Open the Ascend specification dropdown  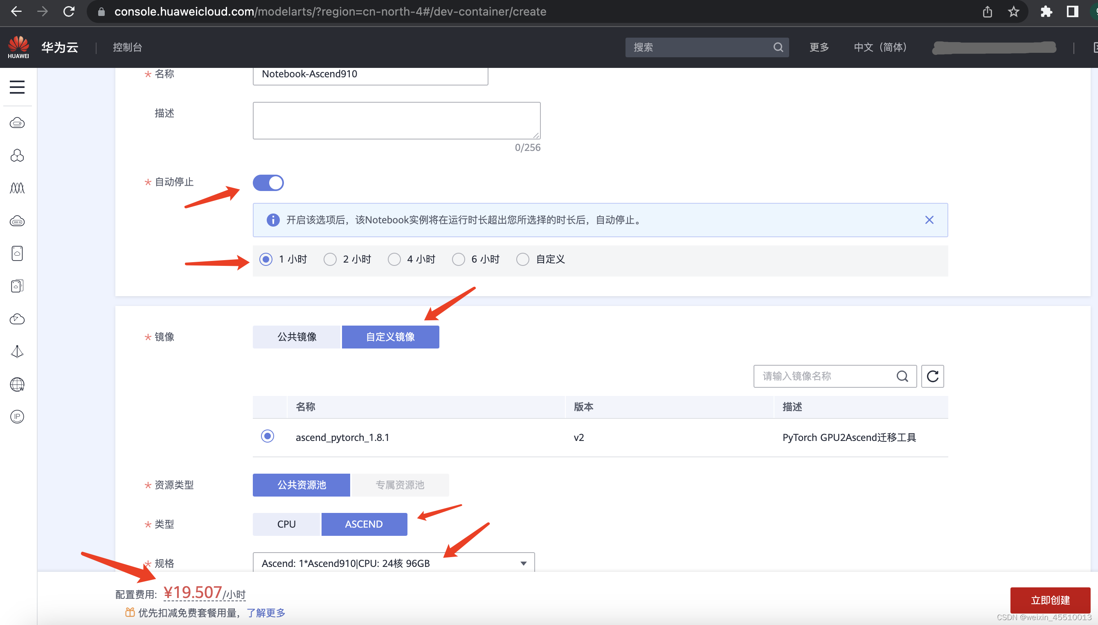click(x=522, y=563)
